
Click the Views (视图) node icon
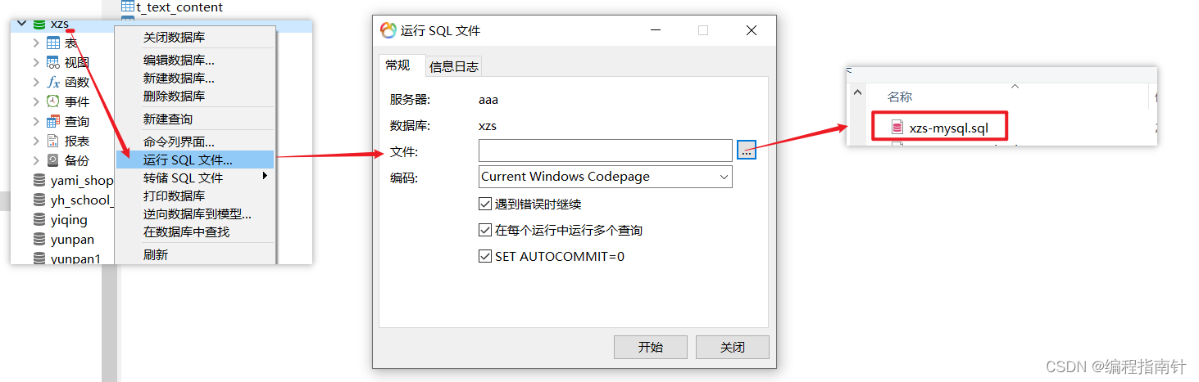coord(53,62)
